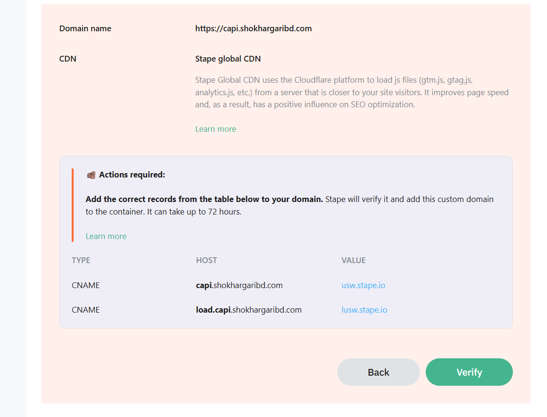Click the green Verify button
The image size is (547, 417).
point(469,372)
